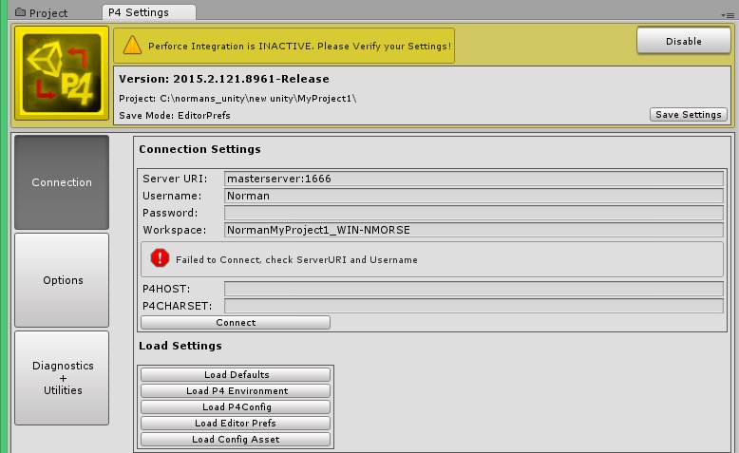This screenshot has width=739, height=453.
Task: Click Load P4 Environment
Action: (236, 390)
